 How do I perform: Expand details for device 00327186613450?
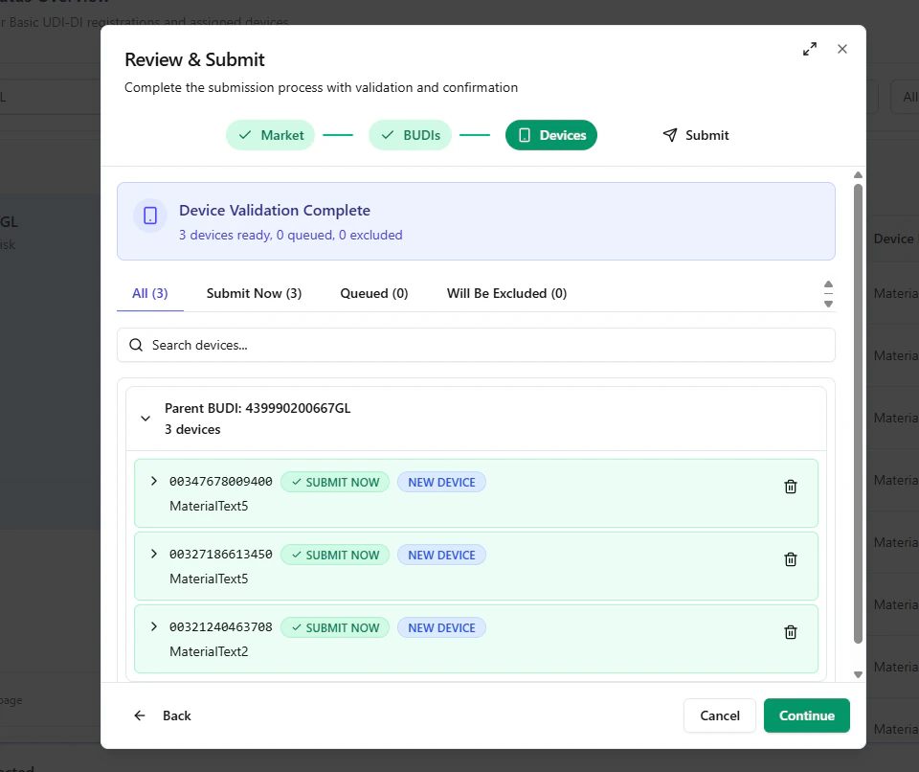click(153, 554)
